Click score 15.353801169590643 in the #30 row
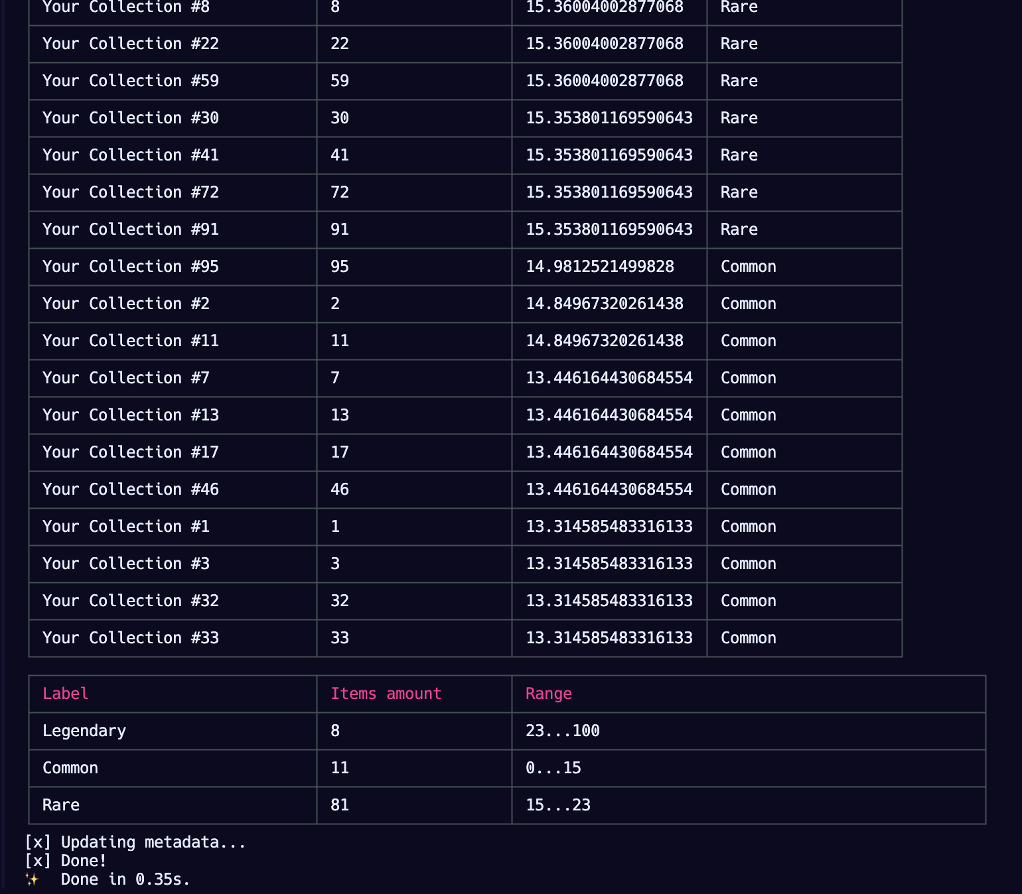Viewport: 1022px width, 894px height. point(609,118)
